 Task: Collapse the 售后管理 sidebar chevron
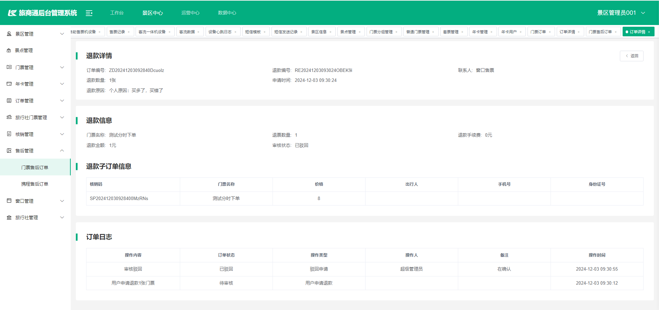[62, 151]
